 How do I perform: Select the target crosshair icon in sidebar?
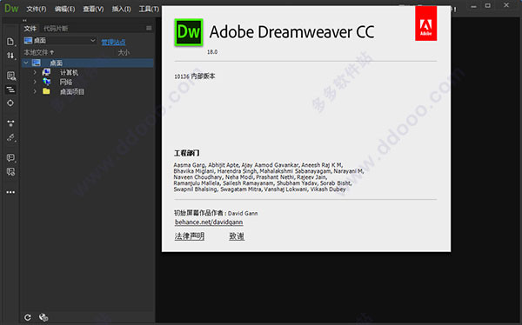[x=10, y=103]
